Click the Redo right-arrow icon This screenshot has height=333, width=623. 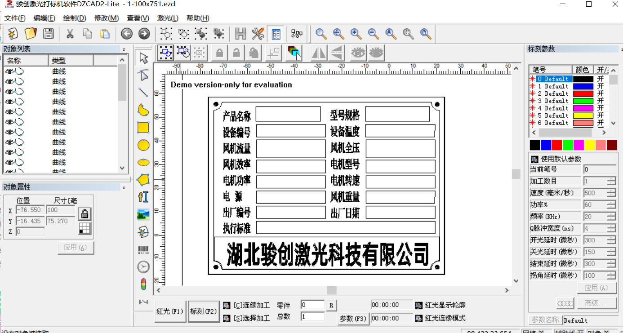144,34
